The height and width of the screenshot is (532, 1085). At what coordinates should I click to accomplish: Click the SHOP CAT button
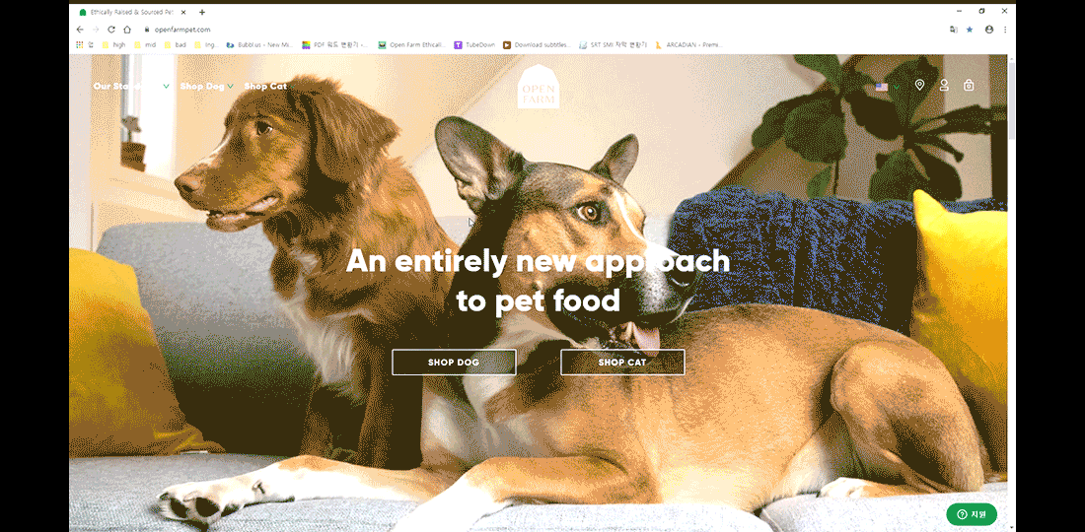click(622, 362)
